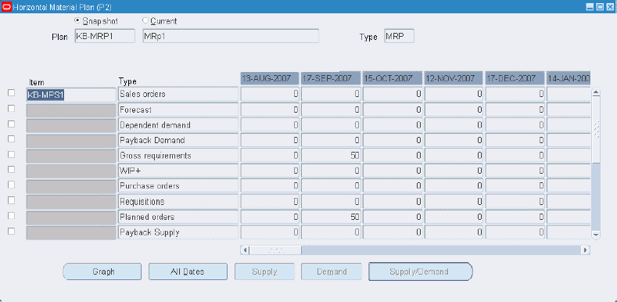Click the Plan name field KB-MRP1

(105, 36)
